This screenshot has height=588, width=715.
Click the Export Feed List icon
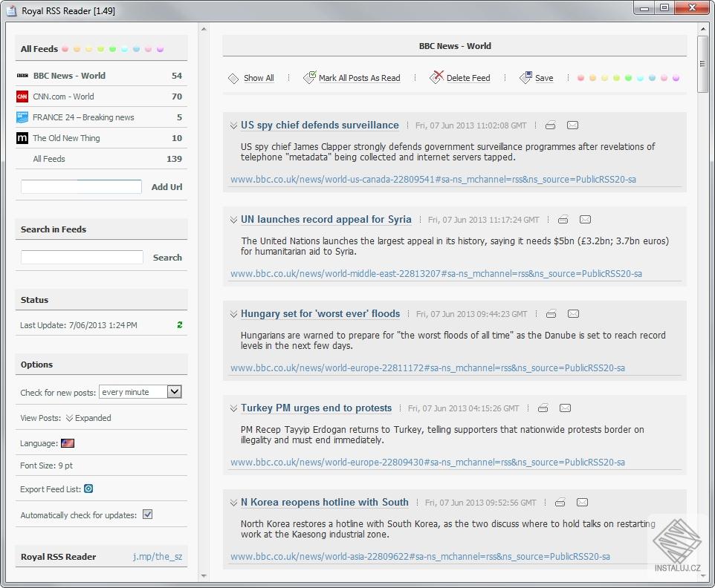(x=88, y=489)
